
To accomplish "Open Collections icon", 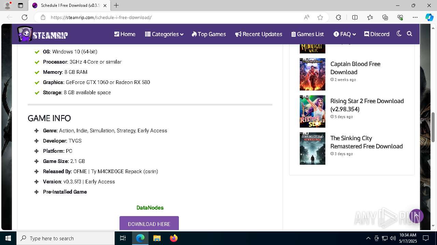I will pos(385,17).
